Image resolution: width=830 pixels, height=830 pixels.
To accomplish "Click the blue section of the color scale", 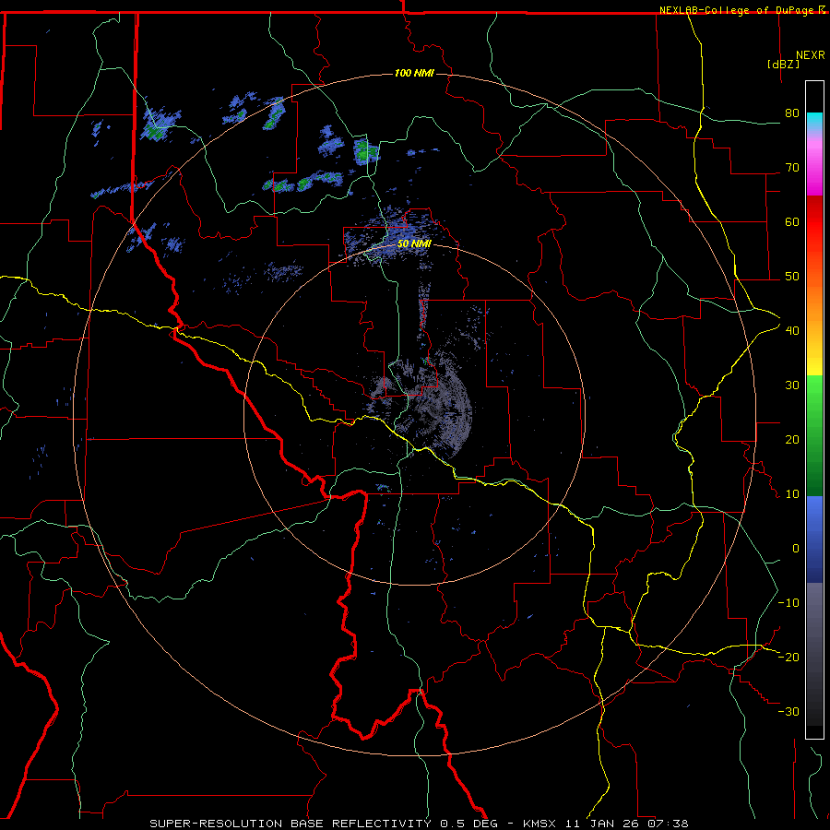I will click(814, 539).
